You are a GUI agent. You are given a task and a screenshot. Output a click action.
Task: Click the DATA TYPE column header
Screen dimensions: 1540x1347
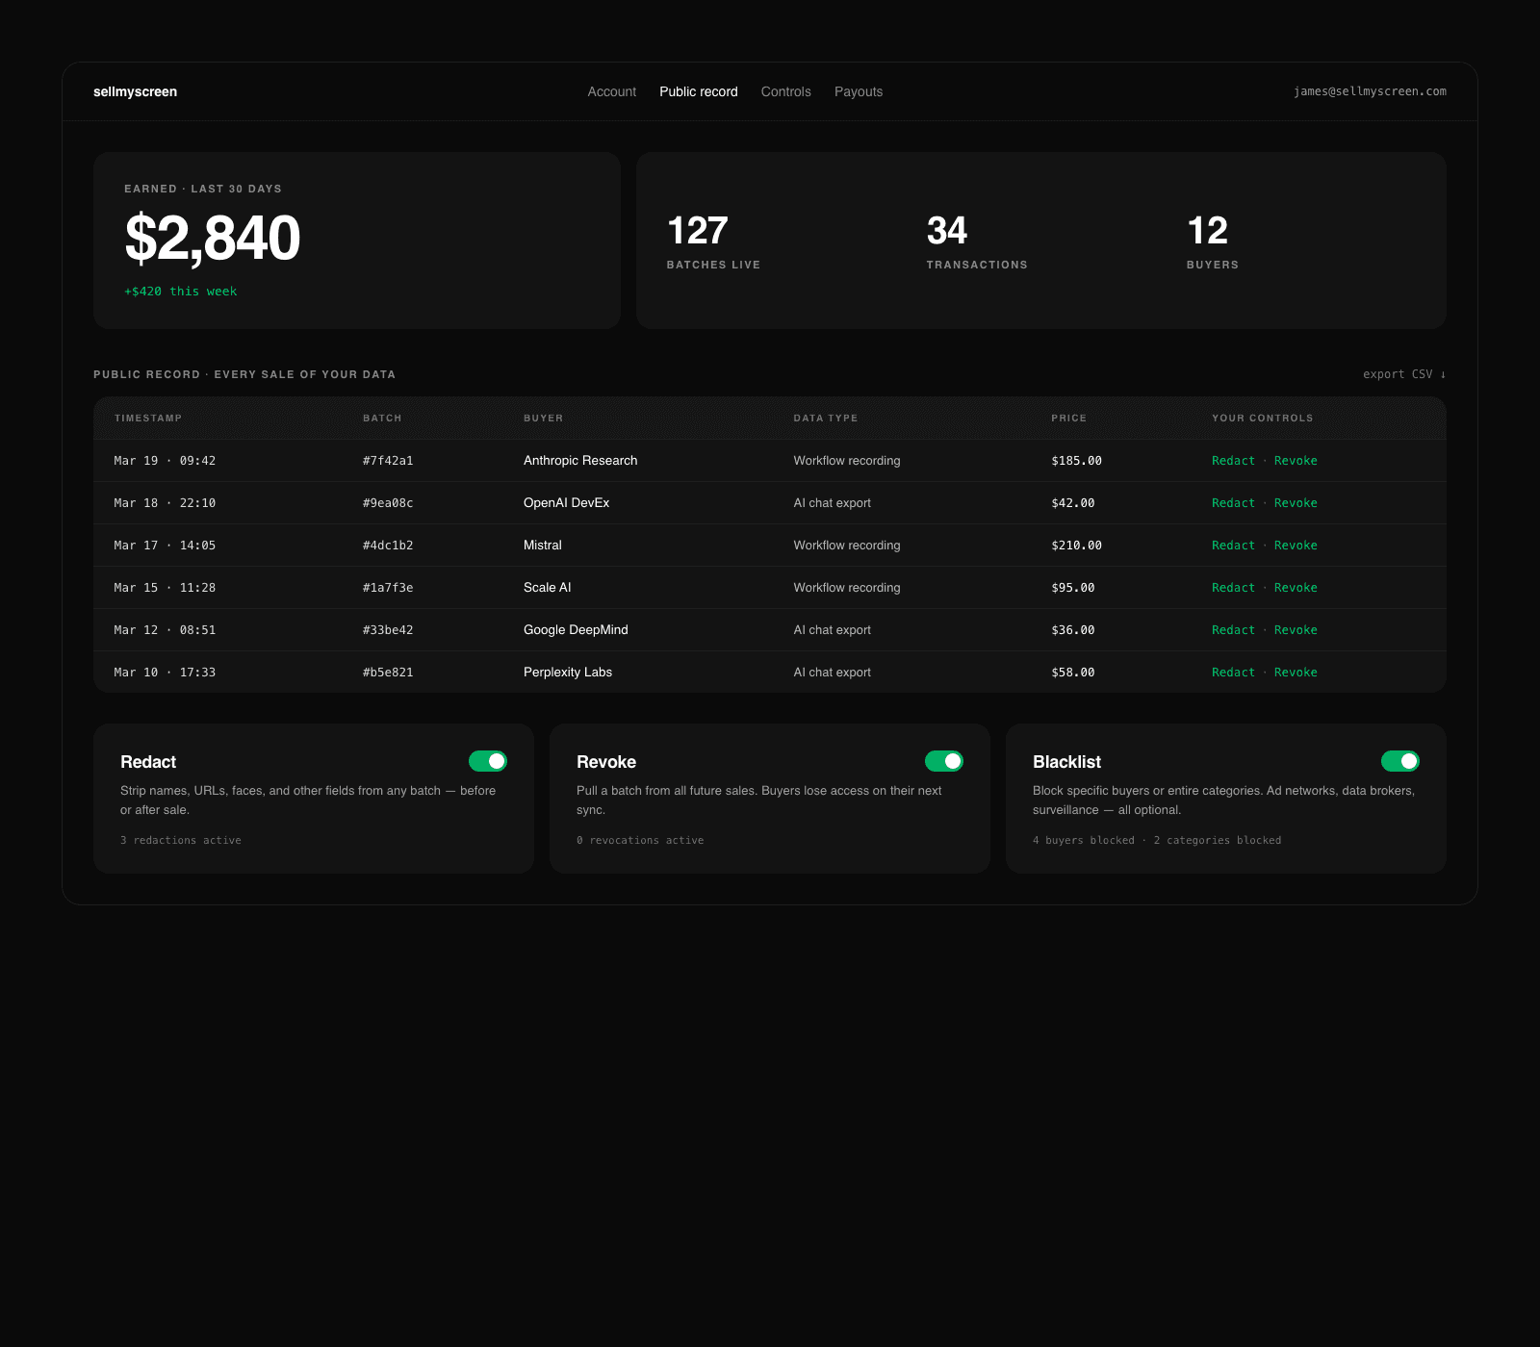(x=826, y=419)
